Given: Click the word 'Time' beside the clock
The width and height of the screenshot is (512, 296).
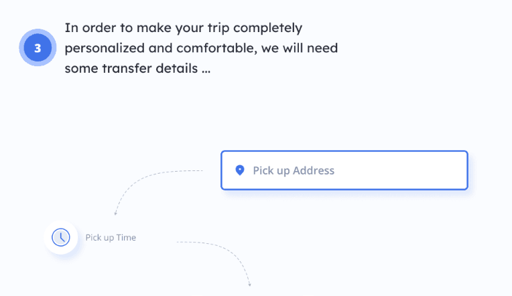Looking at the screenshot, I should [126, 237].
